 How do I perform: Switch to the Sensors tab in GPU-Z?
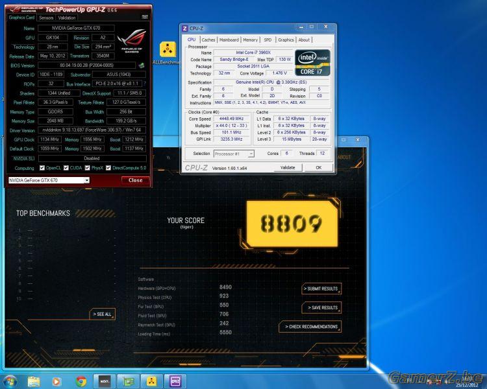click(x=46, y=18)
